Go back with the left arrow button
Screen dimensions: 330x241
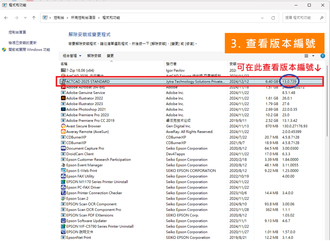6,18
